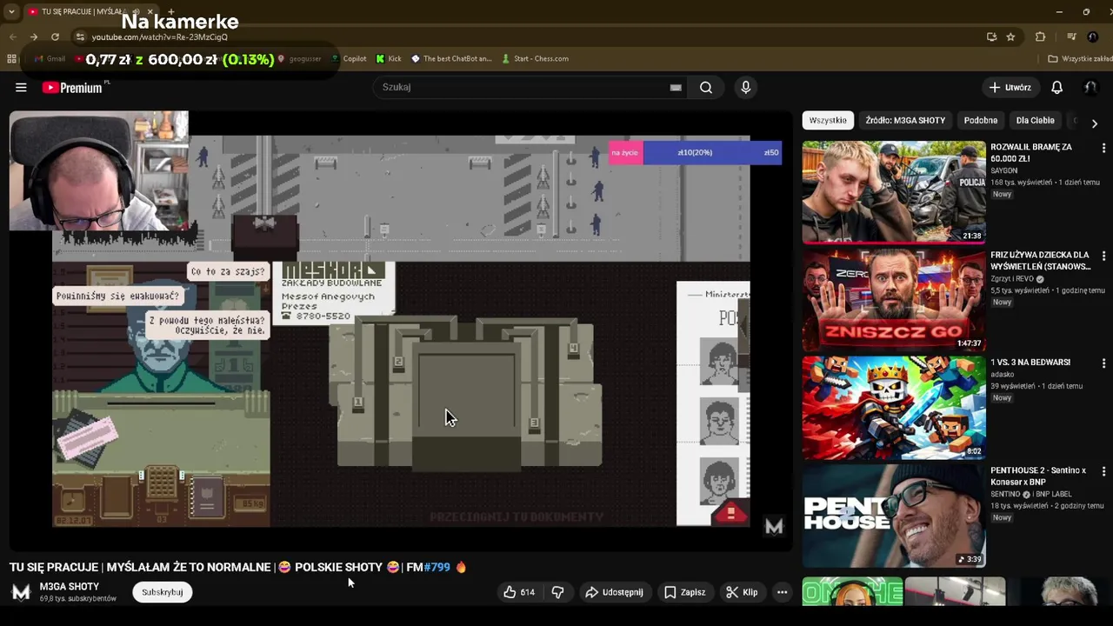The height and width of the screenshot is (626, 1113).
Task: Go forward in browser history
Action: [x=33, y=37]
